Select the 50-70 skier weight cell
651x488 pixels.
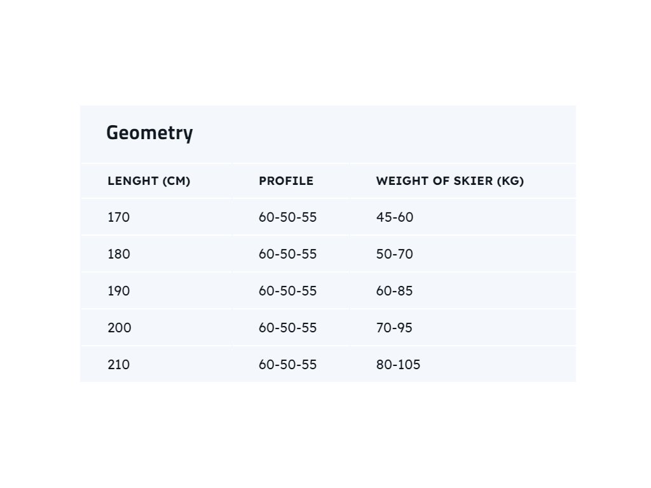394,254
